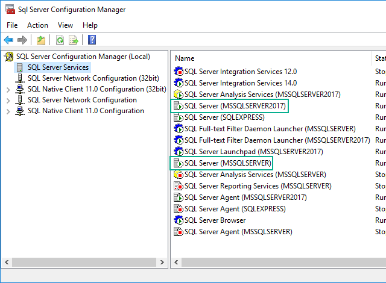The width and height of the screenshot is (386, 283).
Task: Click the SQL Server Configuration Manager (Local) root icon
Action: [x=9, y=57]
